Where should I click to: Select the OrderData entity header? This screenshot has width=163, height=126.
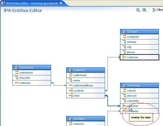point(139,86)
